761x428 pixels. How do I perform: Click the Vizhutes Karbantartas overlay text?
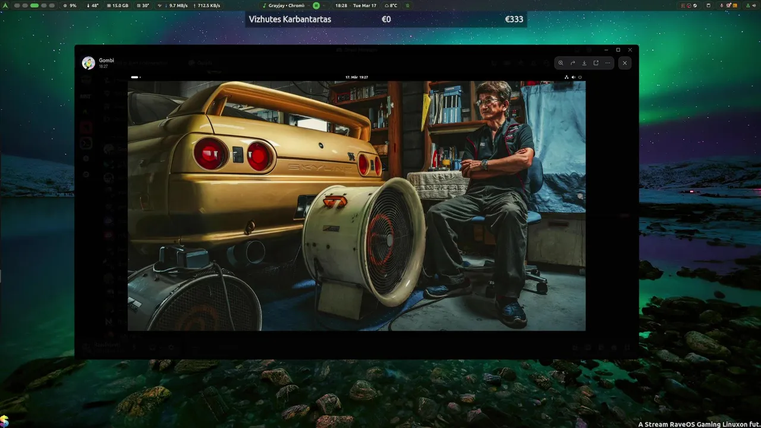click(290, 19)
